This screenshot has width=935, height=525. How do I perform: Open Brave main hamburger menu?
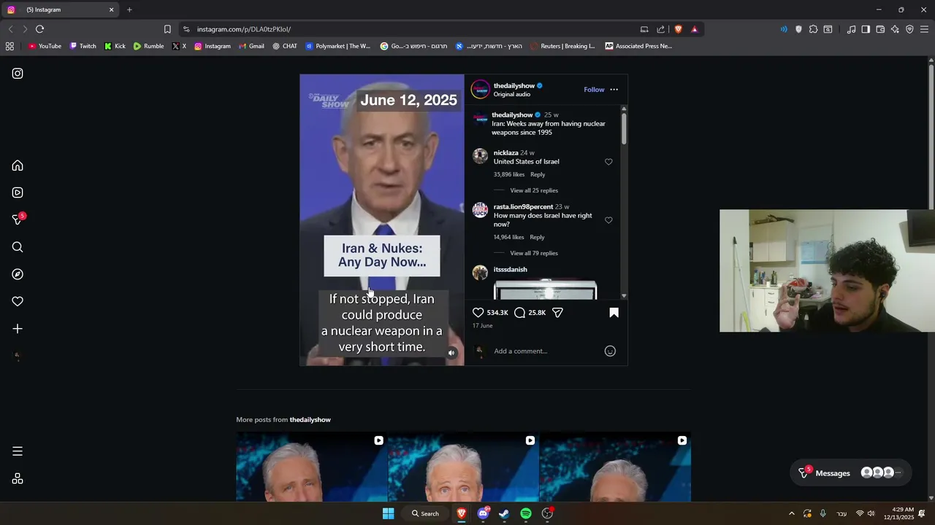pyautogui.click(x=924, y=29)
